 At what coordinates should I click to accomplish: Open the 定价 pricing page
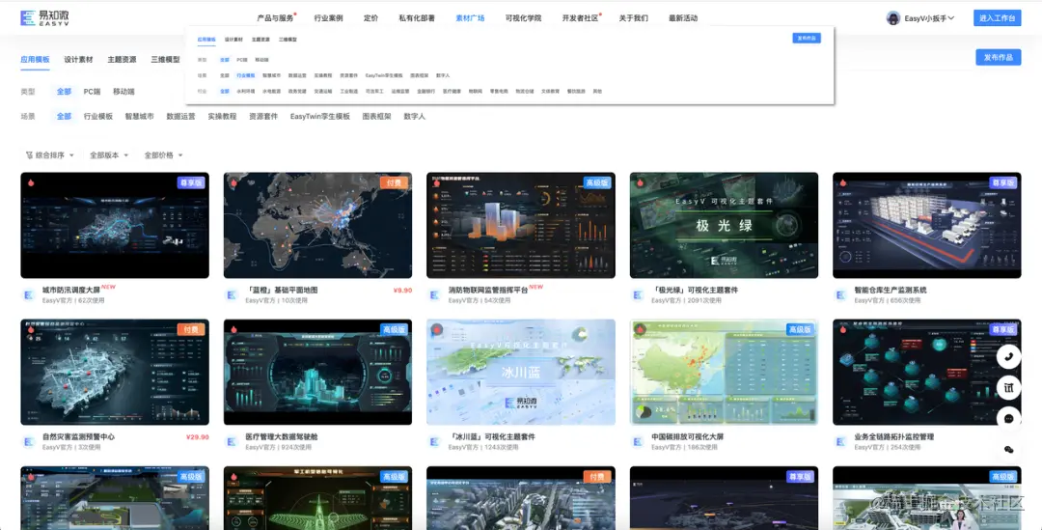(370, 18)
